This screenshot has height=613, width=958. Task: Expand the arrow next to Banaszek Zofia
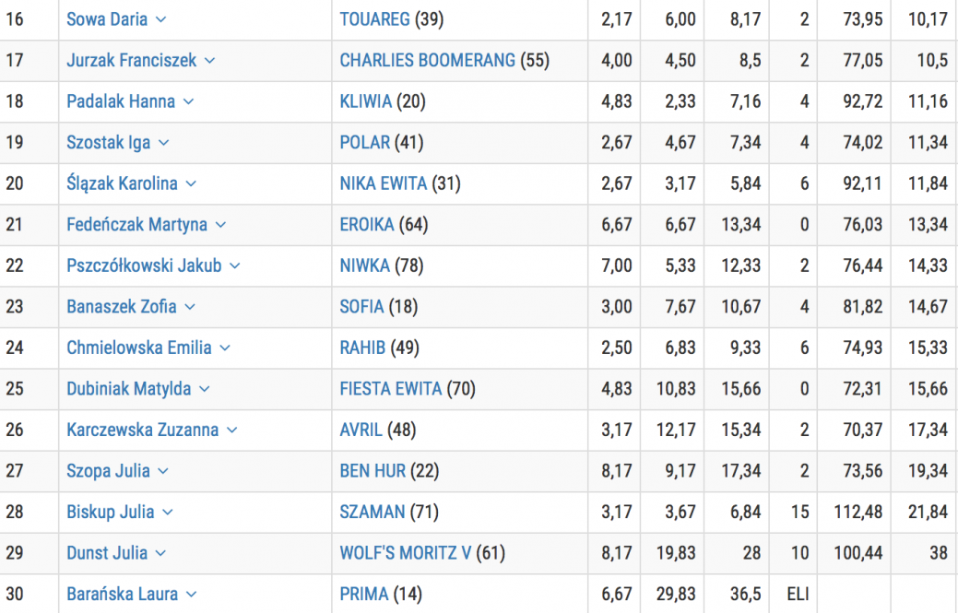click(x=189, y=306)
